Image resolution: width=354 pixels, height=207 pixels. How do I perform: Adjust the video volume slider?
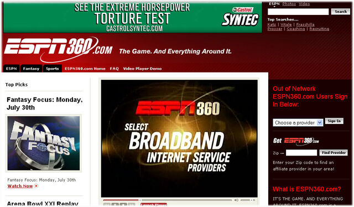coord(247,200)
